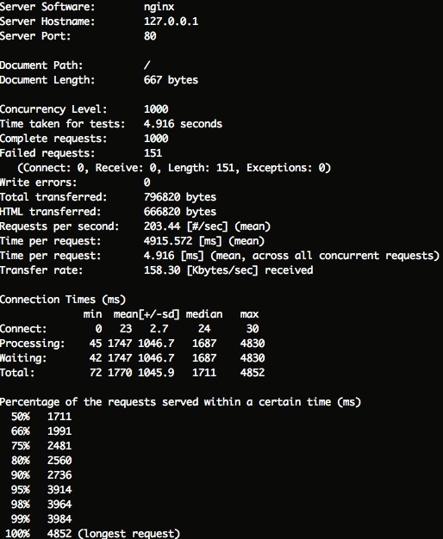This screenshot has width=443, height=539.
Task: Click the Total transferred 796820 bytes value
Action: pos(180,197)
